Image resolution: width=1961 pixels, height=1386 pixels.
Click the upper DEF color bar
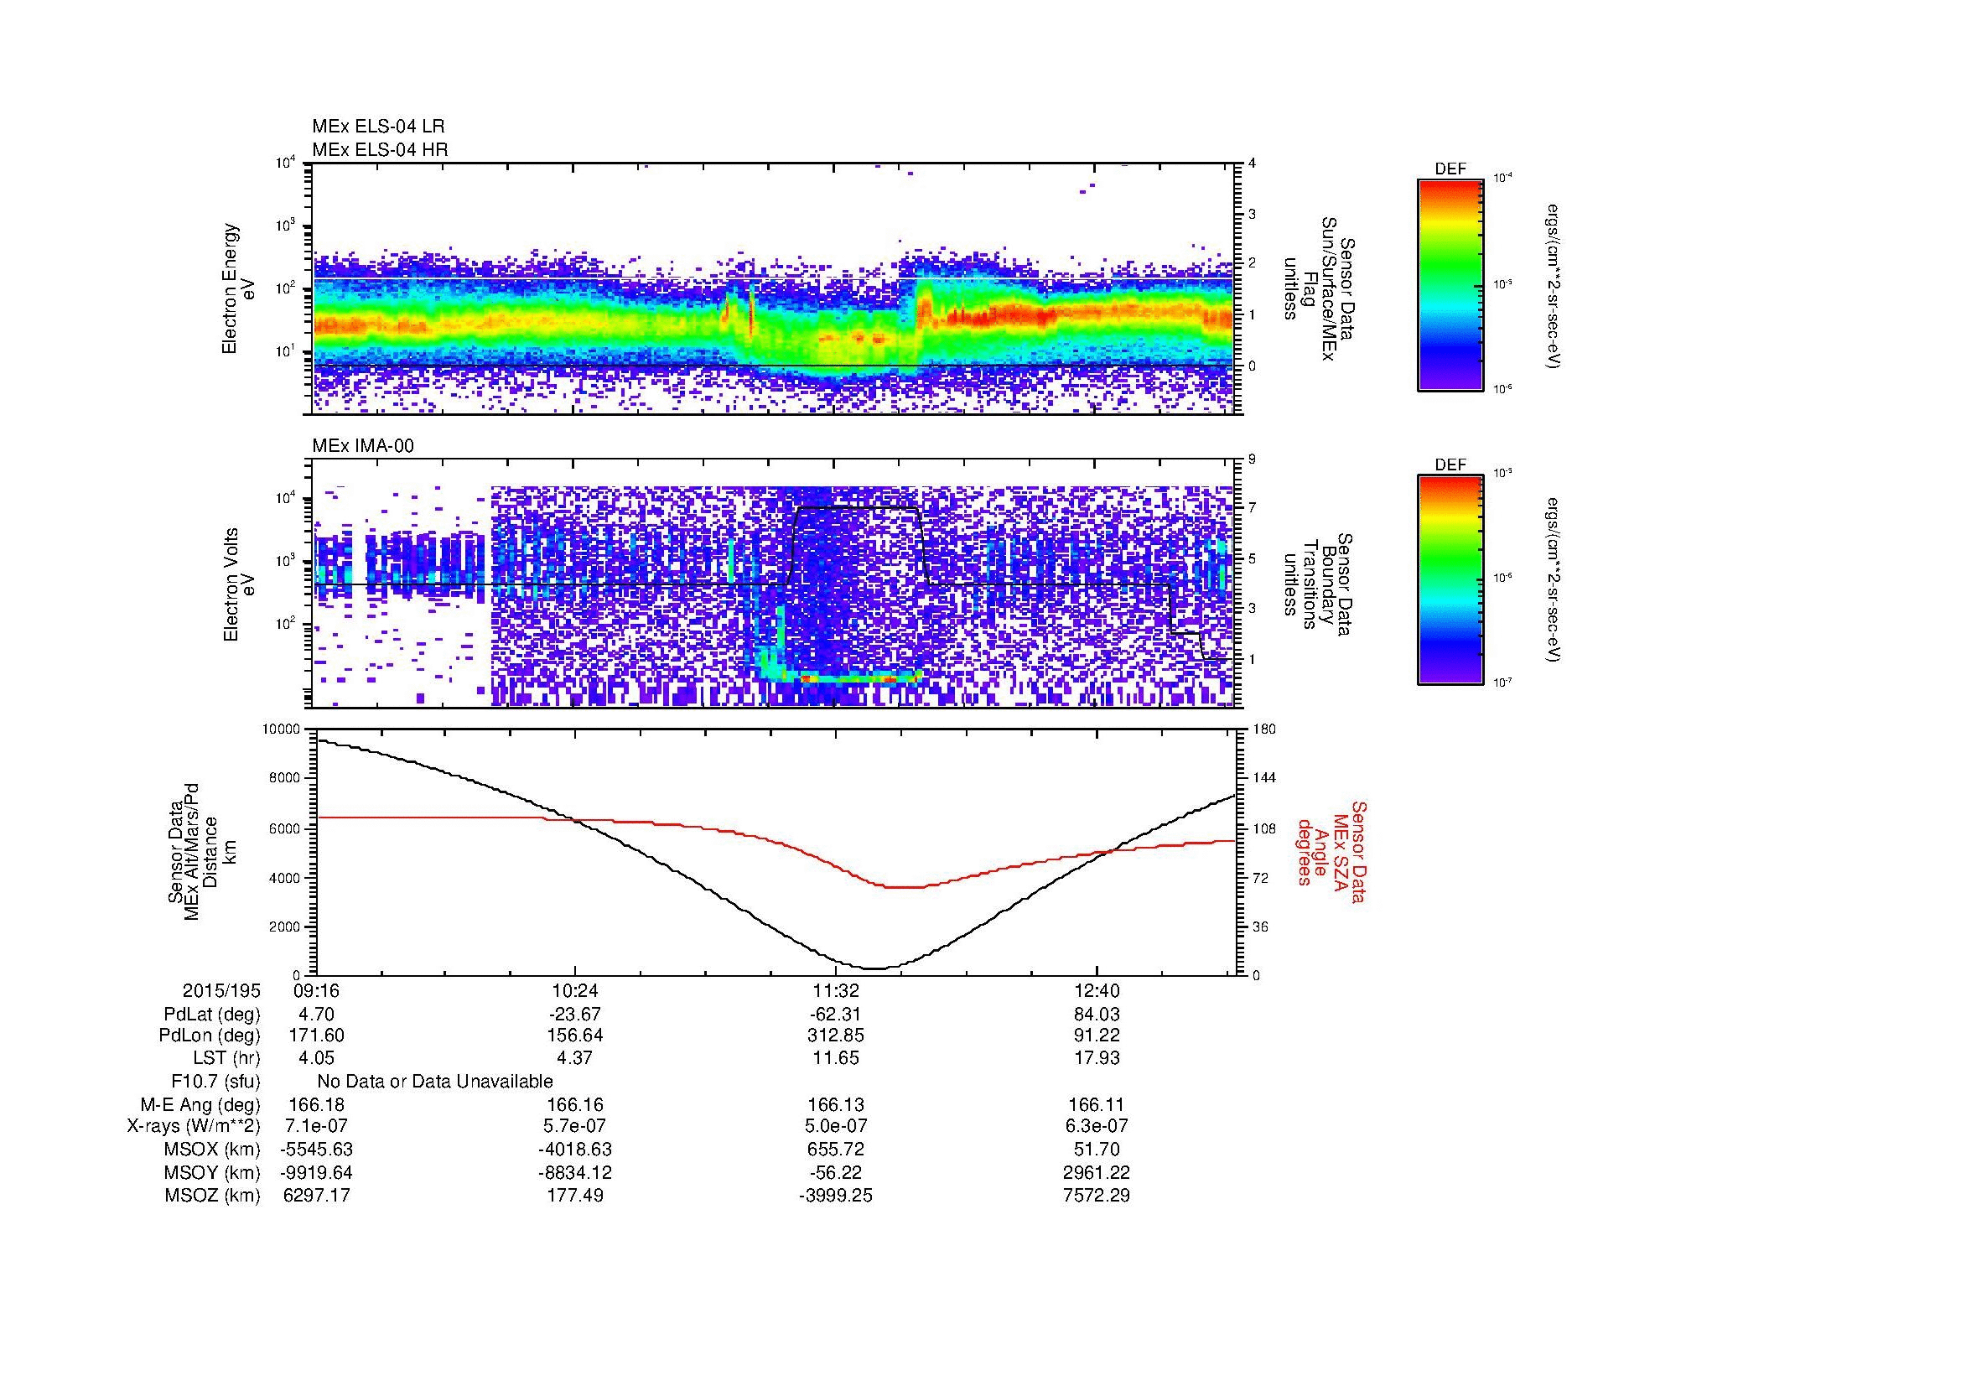(x=1450, y=284)
